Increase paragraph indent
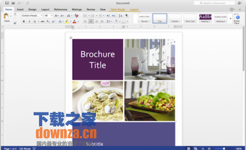This screenshot has width=246, height=150. 114,16
